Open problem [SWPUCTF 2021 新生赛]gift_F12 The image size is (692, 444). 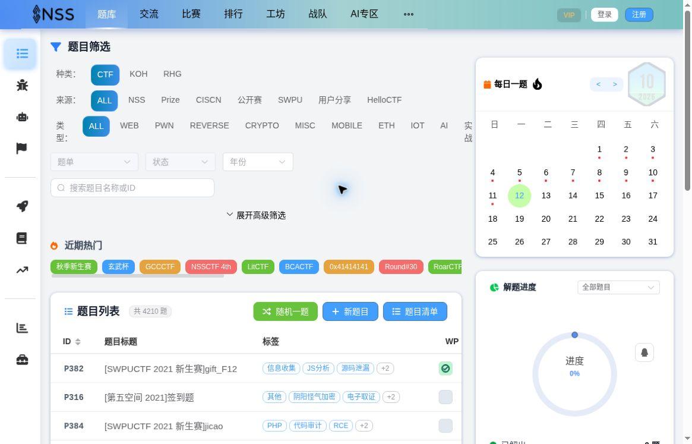[x=171, y=369]
